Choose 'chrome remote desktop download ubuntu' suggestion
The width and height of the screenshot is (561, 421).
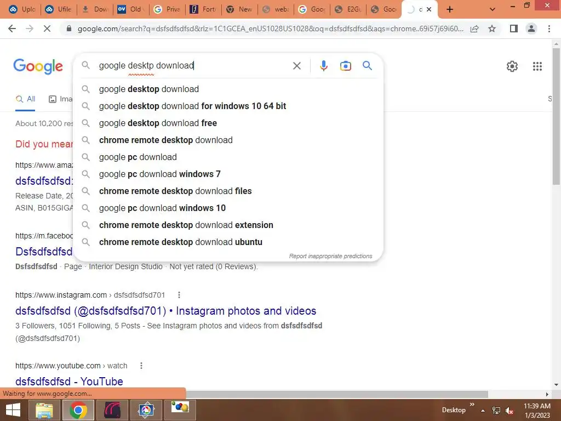[x=228, y=242]
